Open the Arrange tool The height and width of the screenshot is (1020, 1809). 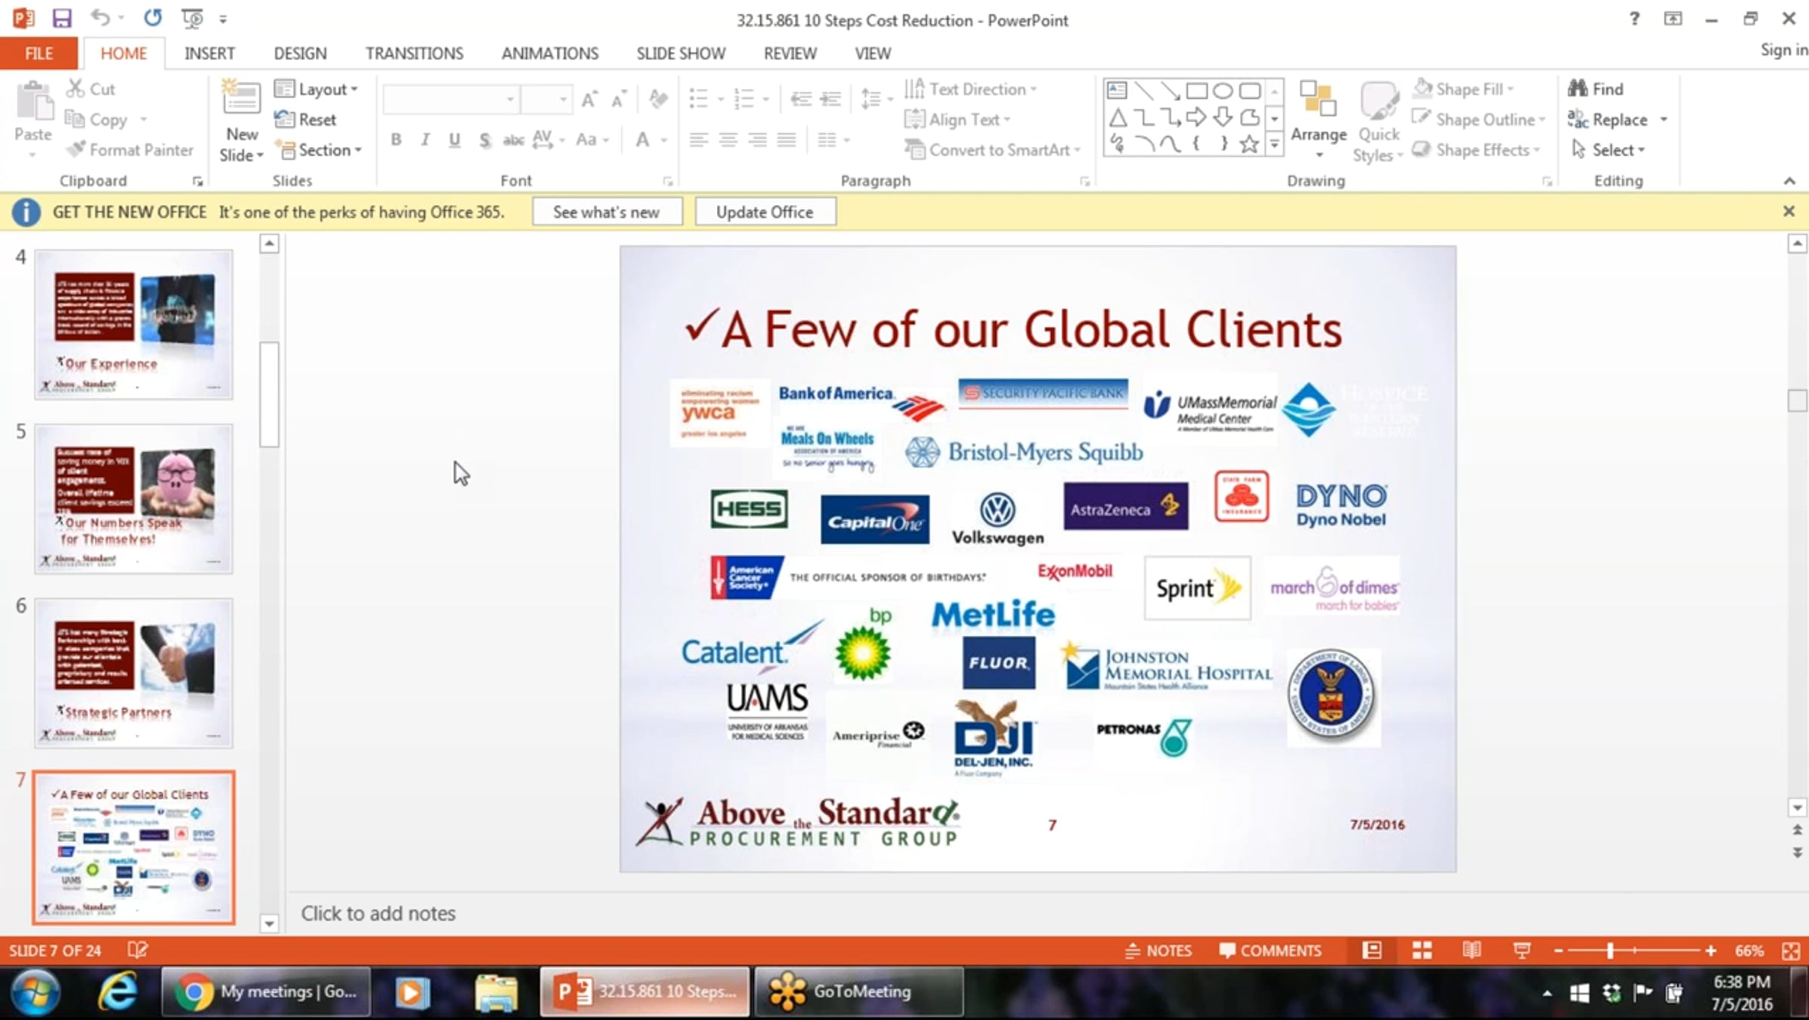[x=1318, y=121]
